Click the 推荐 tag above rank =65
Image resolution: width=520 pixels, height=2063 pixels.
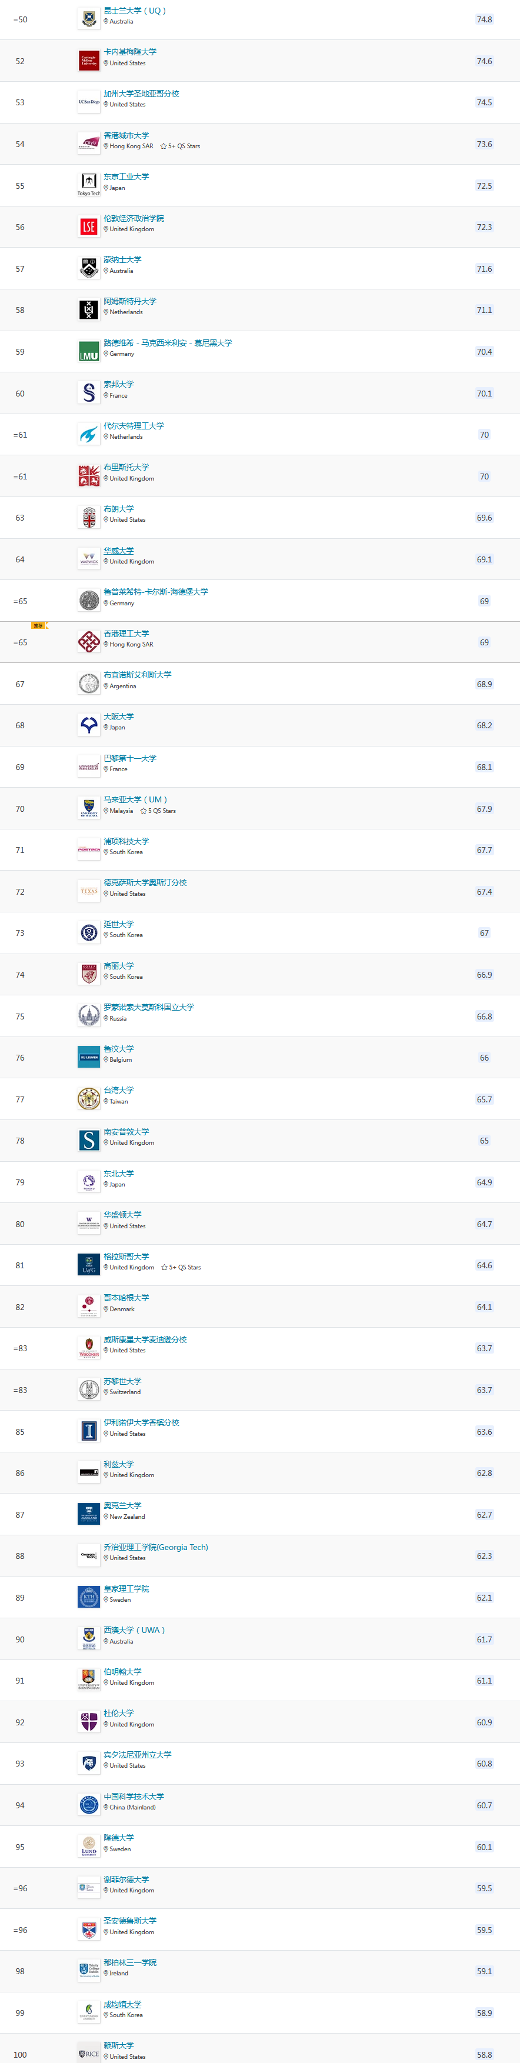point(38,625)
